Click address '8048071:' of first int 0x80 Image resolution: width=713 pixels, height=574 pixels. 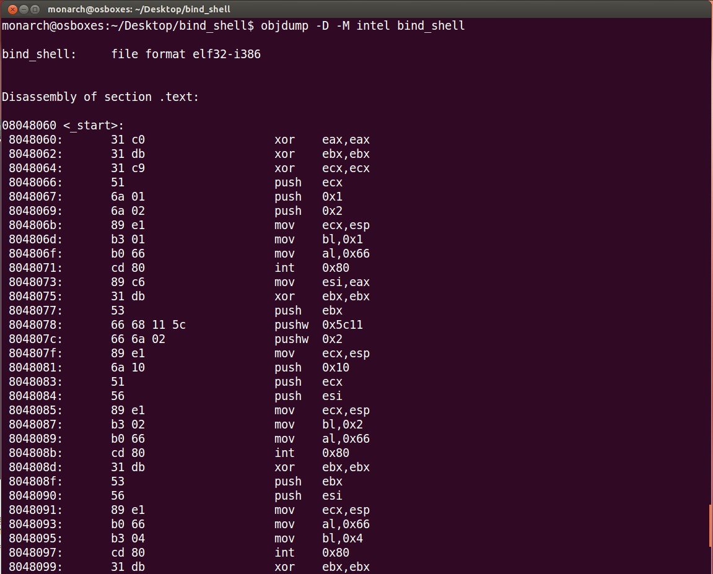[35, 267]
